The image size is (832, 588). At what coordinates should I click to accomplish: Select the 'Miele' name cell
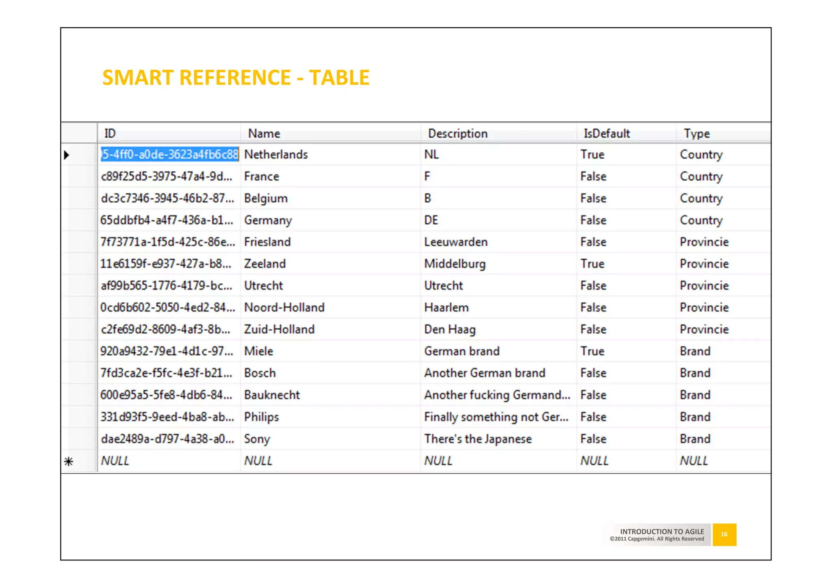331,351
